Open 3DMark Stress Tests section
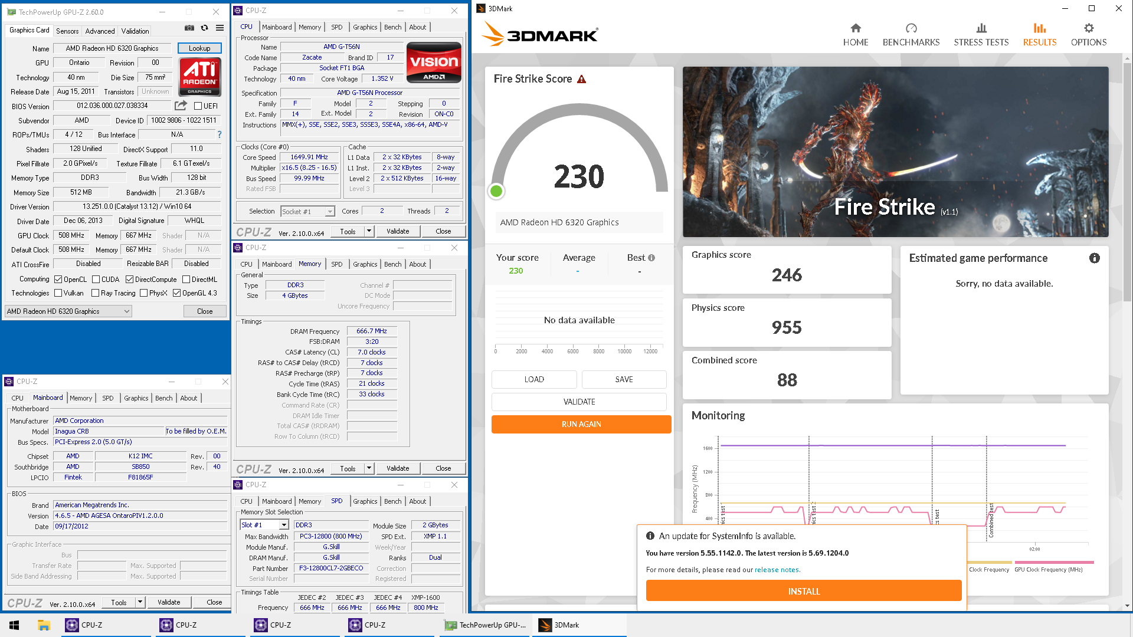Viewport: 1133px width, 637px height. pos(981,35)
